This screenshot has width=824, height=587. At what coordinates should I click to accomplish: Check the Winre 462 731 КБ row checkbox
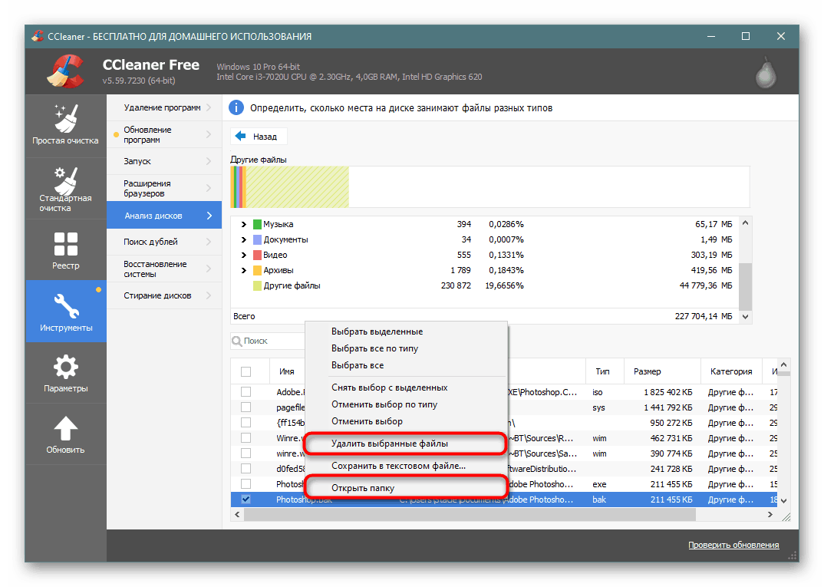point(246,437)
